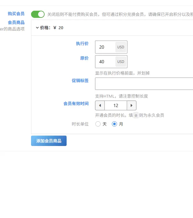Click the 添加会员商品 button
This screenshot has width=193, height=218.
click(49, 141)
